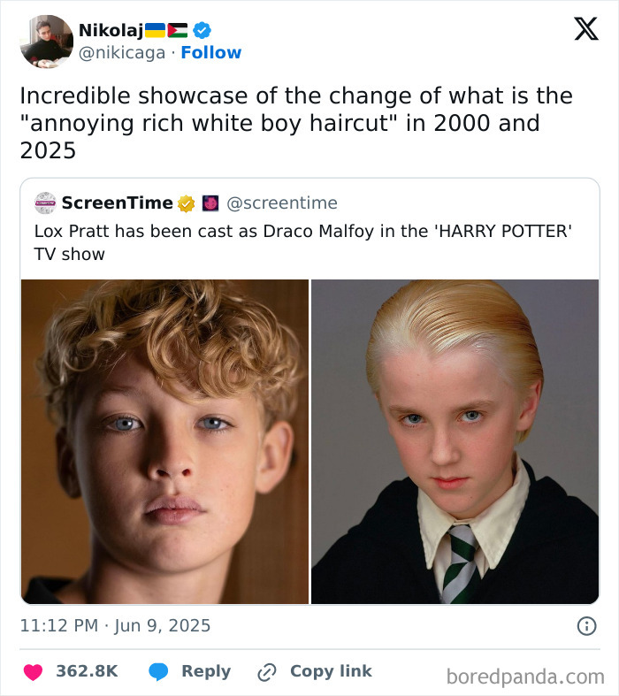The image size is (619, 696).
Task: Open the curly-haired boy photo
Action: tap(164, 442)
